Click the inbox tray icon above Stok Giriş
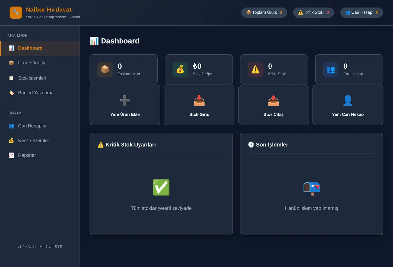Image resolution: width=393 pixels, height=267 pixels. (199, 100)
